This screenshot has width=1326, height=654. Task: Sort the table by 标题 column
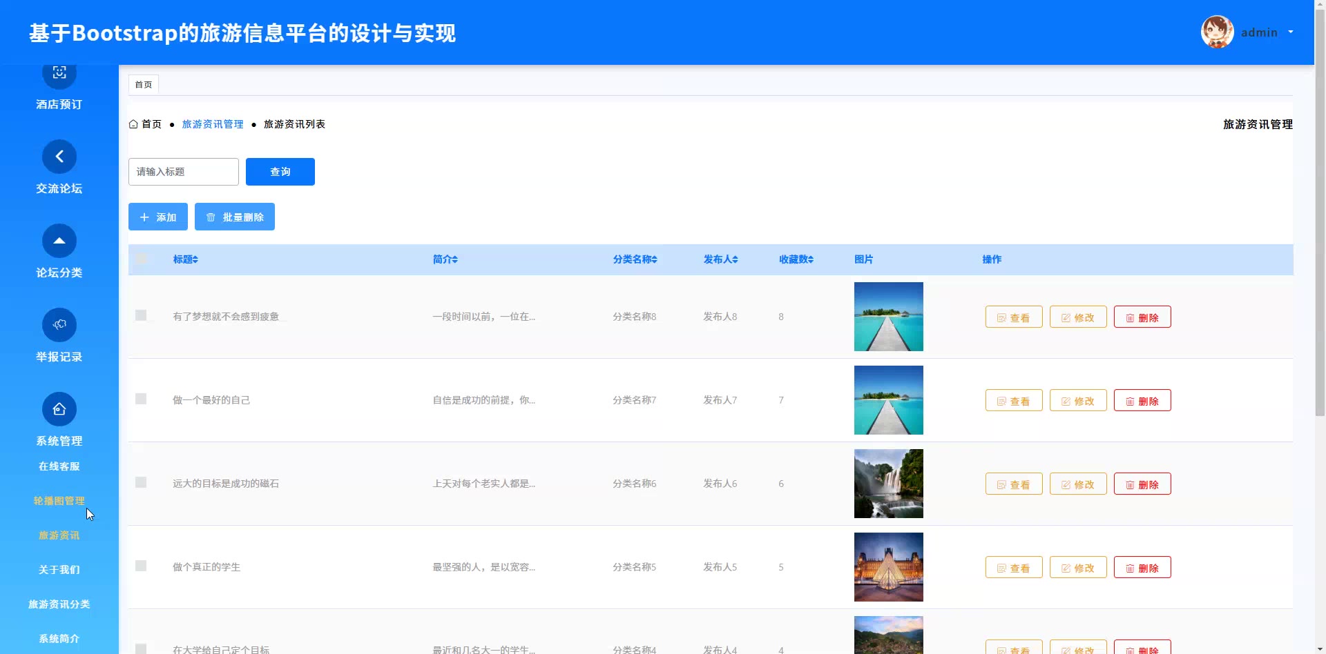pyautogui.click(x=185, y=259)
